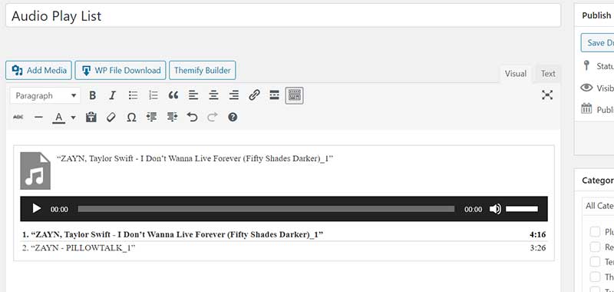This screenshot has width=614, height=292.
Task: Seek in the audio progress bar
Action: [266, 209]
